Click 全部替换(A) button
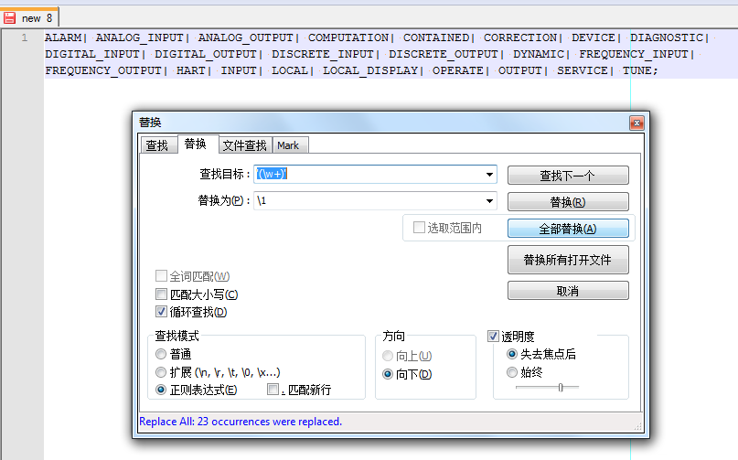 pos(567,229)
